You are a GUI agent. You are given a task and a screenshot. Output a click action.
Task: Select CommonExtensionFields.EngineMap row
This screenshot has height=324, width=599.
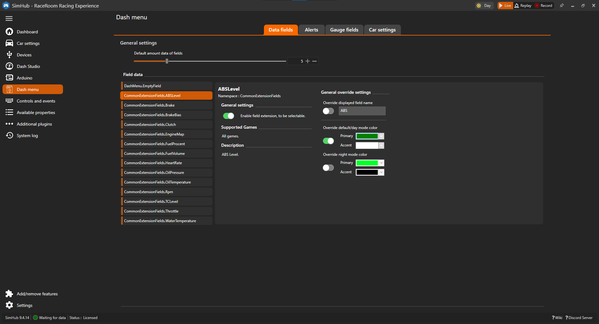[167, 134]
